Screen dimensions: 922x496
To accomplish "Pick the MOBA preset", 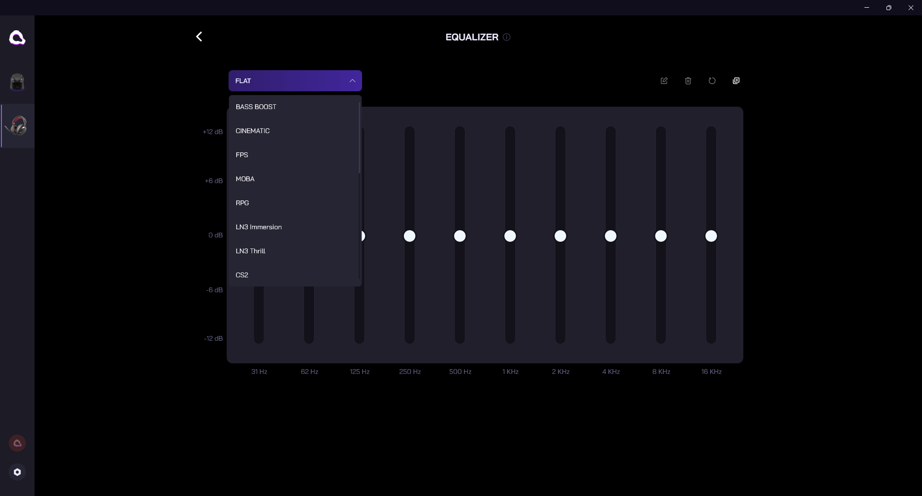I will [x=245, y=179].
